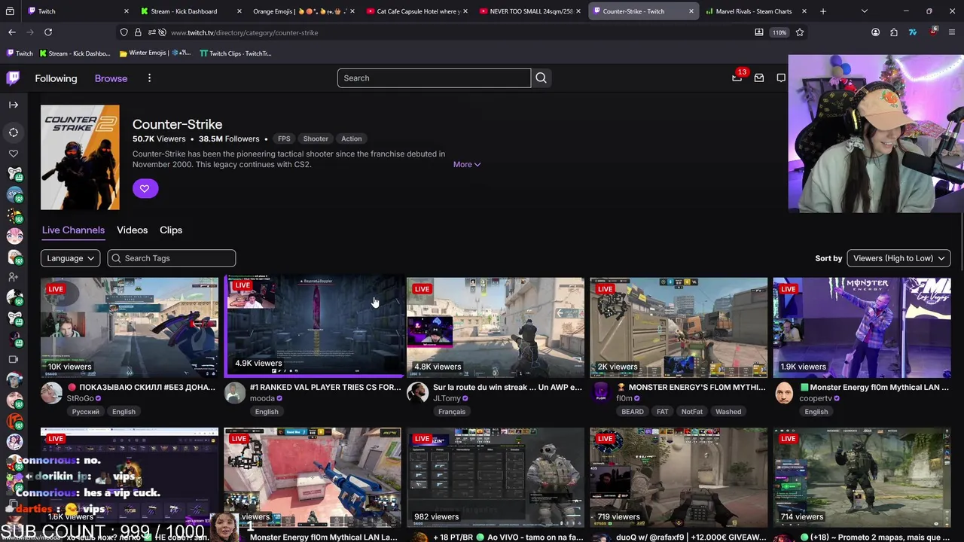Click the Action tag
This screenshot has width=964, height=542.
[x=351, y=139]
